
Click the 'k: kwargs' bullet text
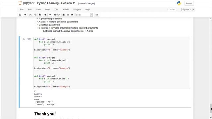click(x=68, y=28)
